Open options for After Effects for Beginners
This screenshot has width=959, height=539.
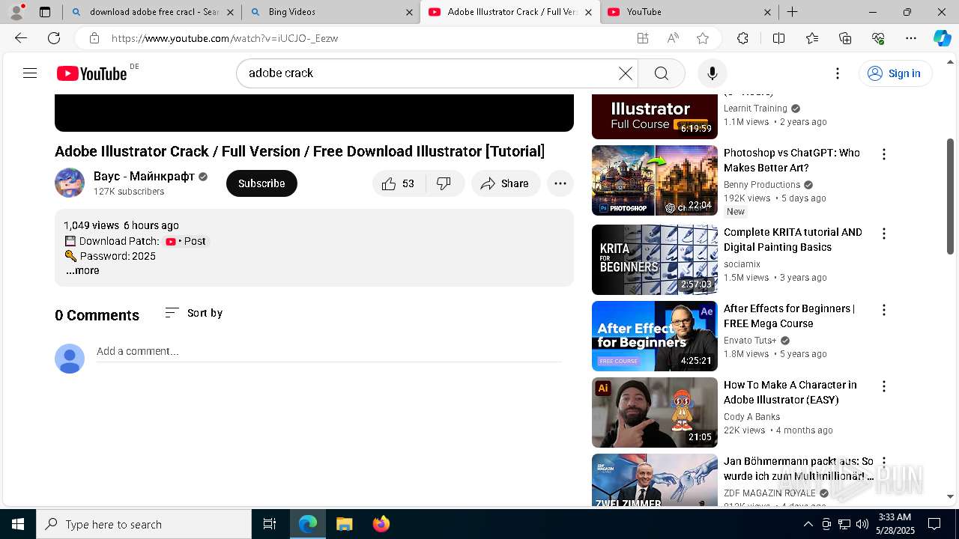(x=884, y=310)
